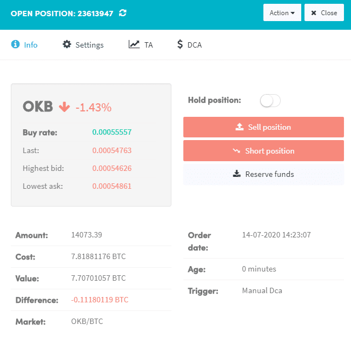Click the Reserve funds button
Screen dimensions: 351x364
click(263, 174)
